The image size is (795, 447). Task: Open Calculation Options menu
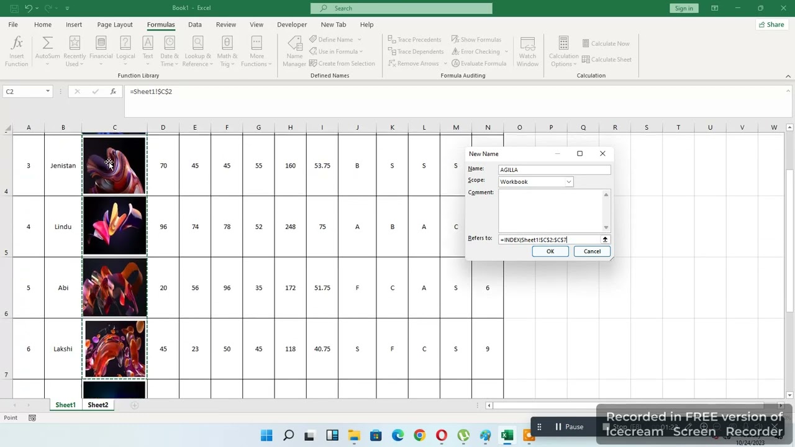(x=563, y=52)
